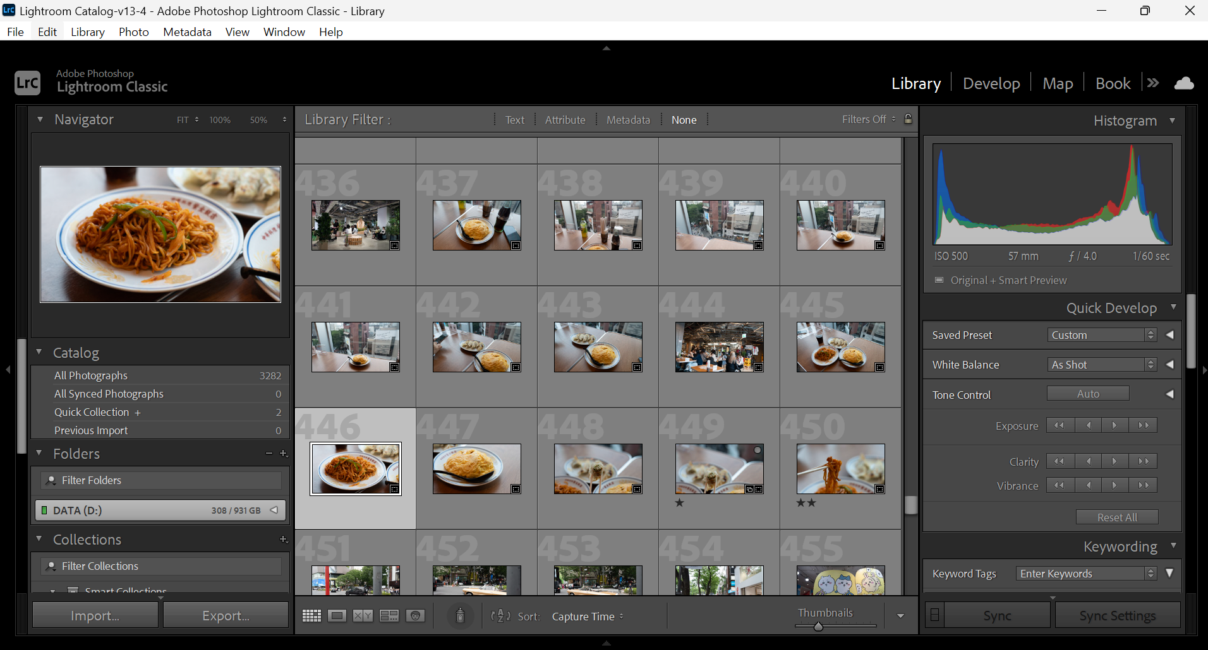
Task: Add new collection with plus icon
Action: tap(284, 540)
